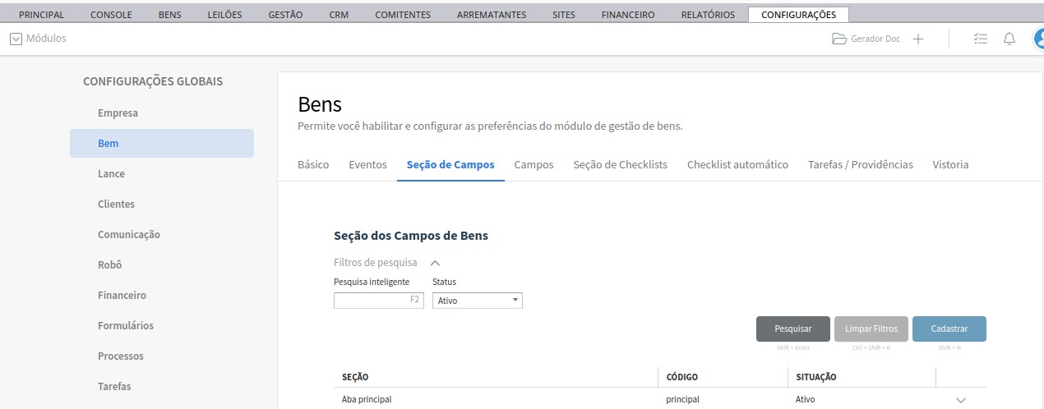1044x409 pixels.
Task: Switch to the LEILÕES top tab
Action: coord(225,15)
